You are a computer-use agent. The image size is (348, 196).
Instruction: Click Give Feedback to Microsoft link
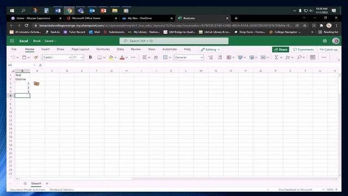pyautogui.click(x=295, y=190)
